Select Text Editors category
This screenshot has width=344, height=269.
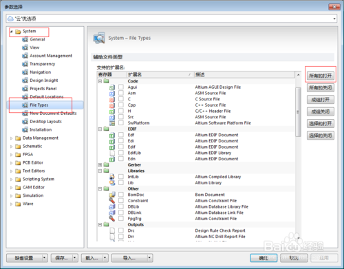pos(34,171)
